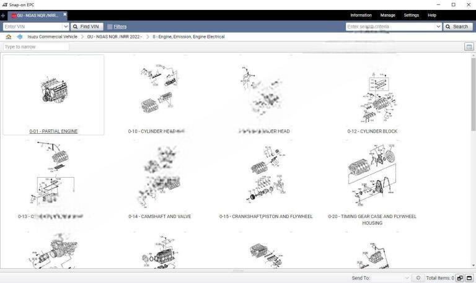Toggle the Filters checkbox
Screen dimensions: 476x283
point(110,27)
